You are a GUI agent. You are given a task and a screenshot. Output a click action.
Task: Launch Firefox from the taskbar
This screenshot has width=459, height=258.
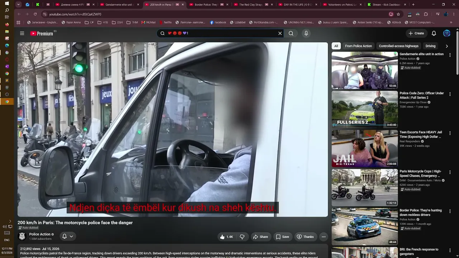click(7, 24)
